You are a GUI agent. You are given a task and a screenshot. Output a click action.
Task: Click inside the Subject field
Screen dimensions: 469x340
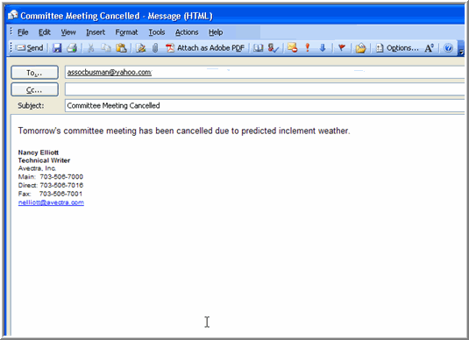pos(265,105)
